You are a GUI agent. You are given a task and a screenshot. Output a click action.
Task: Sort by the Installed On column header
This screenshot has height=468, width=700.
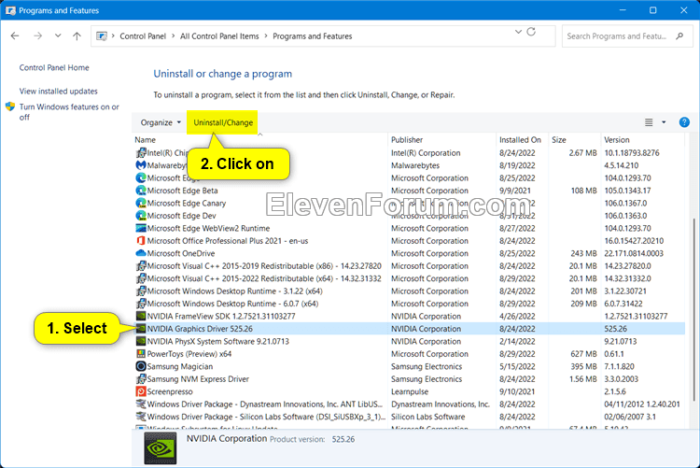[x=520, y=140]
